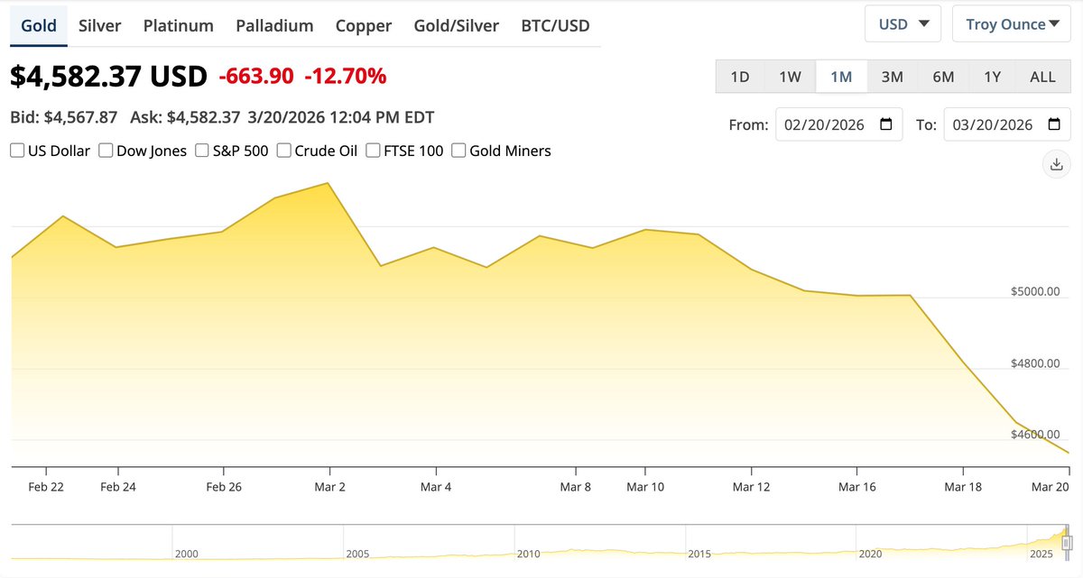Toggle the Crude Oil overlay
This screenshot has width=1083, height=578.
[283, 151]
